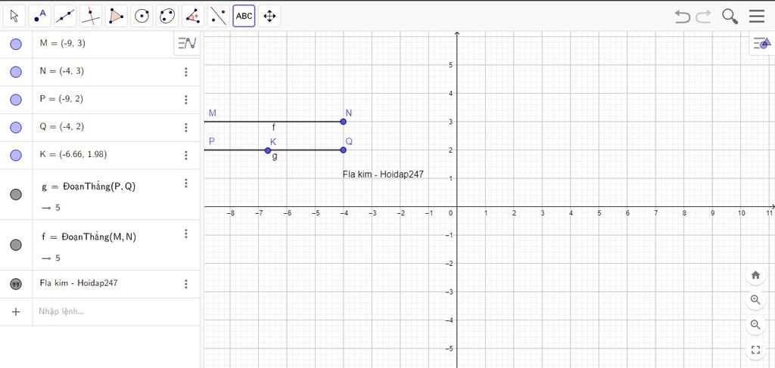
Task: Toggle visibility of point P
Action: coord(16,100)
